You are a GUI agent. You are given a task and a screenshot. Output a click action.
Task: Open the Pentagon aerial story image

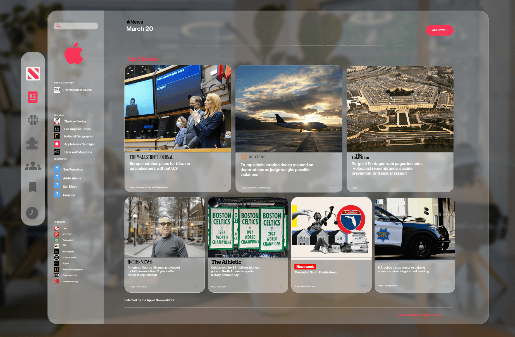tap(400, 109)
